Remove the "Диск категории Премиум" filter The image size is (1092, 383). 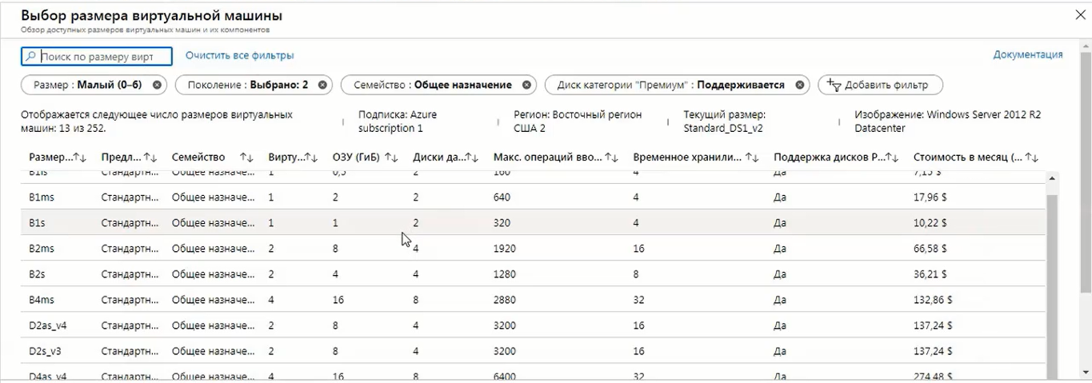tap(800, 85)
